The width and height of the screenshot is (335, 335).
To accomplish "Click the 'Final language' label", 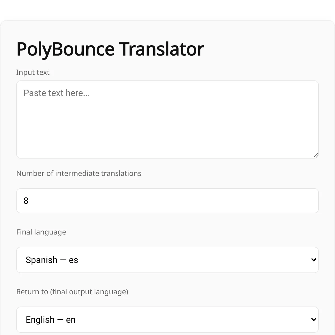I will coord(41,232).
